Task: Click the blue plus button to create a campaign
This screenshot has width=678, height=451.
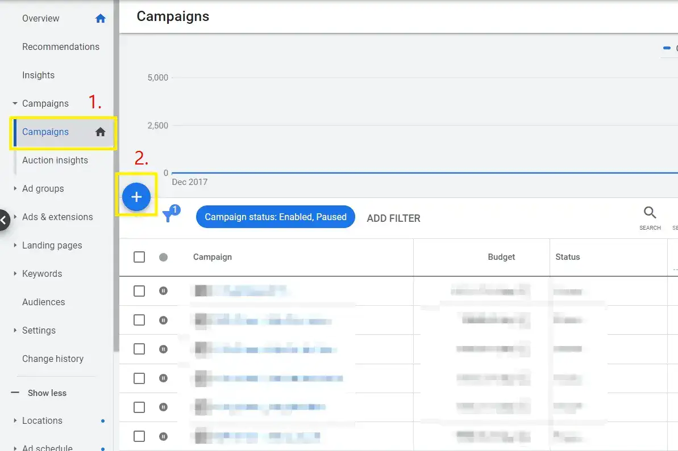Action: coord(136,196)
